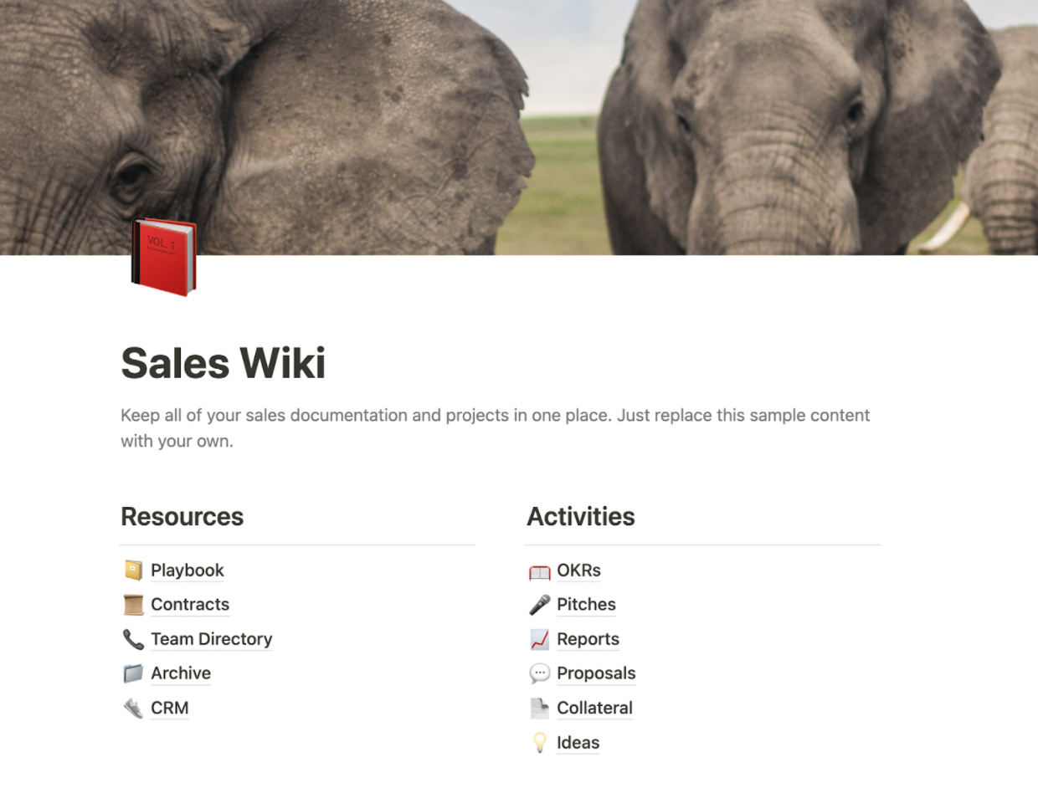Image resolution: width=1038 pixels, height=798 pixels.
Task: Click the CRM sneaker icon
Action: (133, 708)
